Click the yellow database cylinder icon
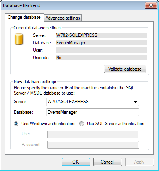Screen dimensions: 159x171 coord(19,39)
